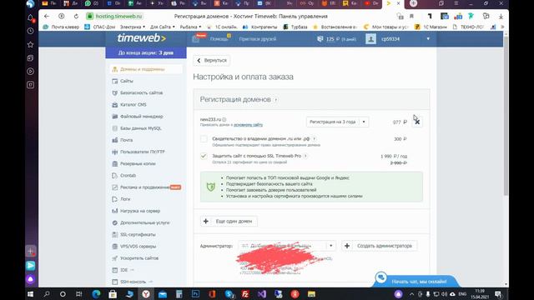Toggle the Свидетельство о владении доменом checkbox
Image resolution: width=534 pixels, height=300 pixels.
[x=204, y=139]
